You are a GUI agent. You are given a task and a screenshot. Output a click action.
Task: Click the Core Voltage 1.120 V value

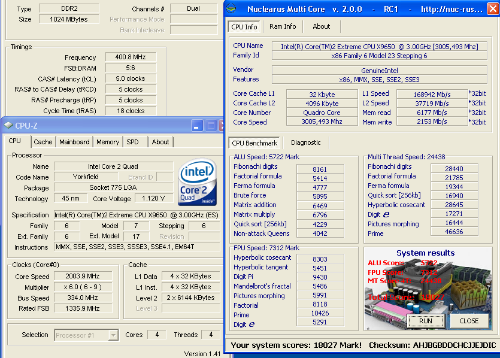point(153,198)
